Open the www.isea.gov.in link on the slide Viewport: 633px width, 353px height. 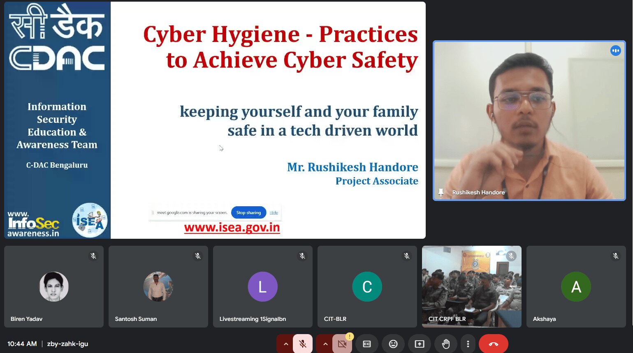(x=232, y=228)
